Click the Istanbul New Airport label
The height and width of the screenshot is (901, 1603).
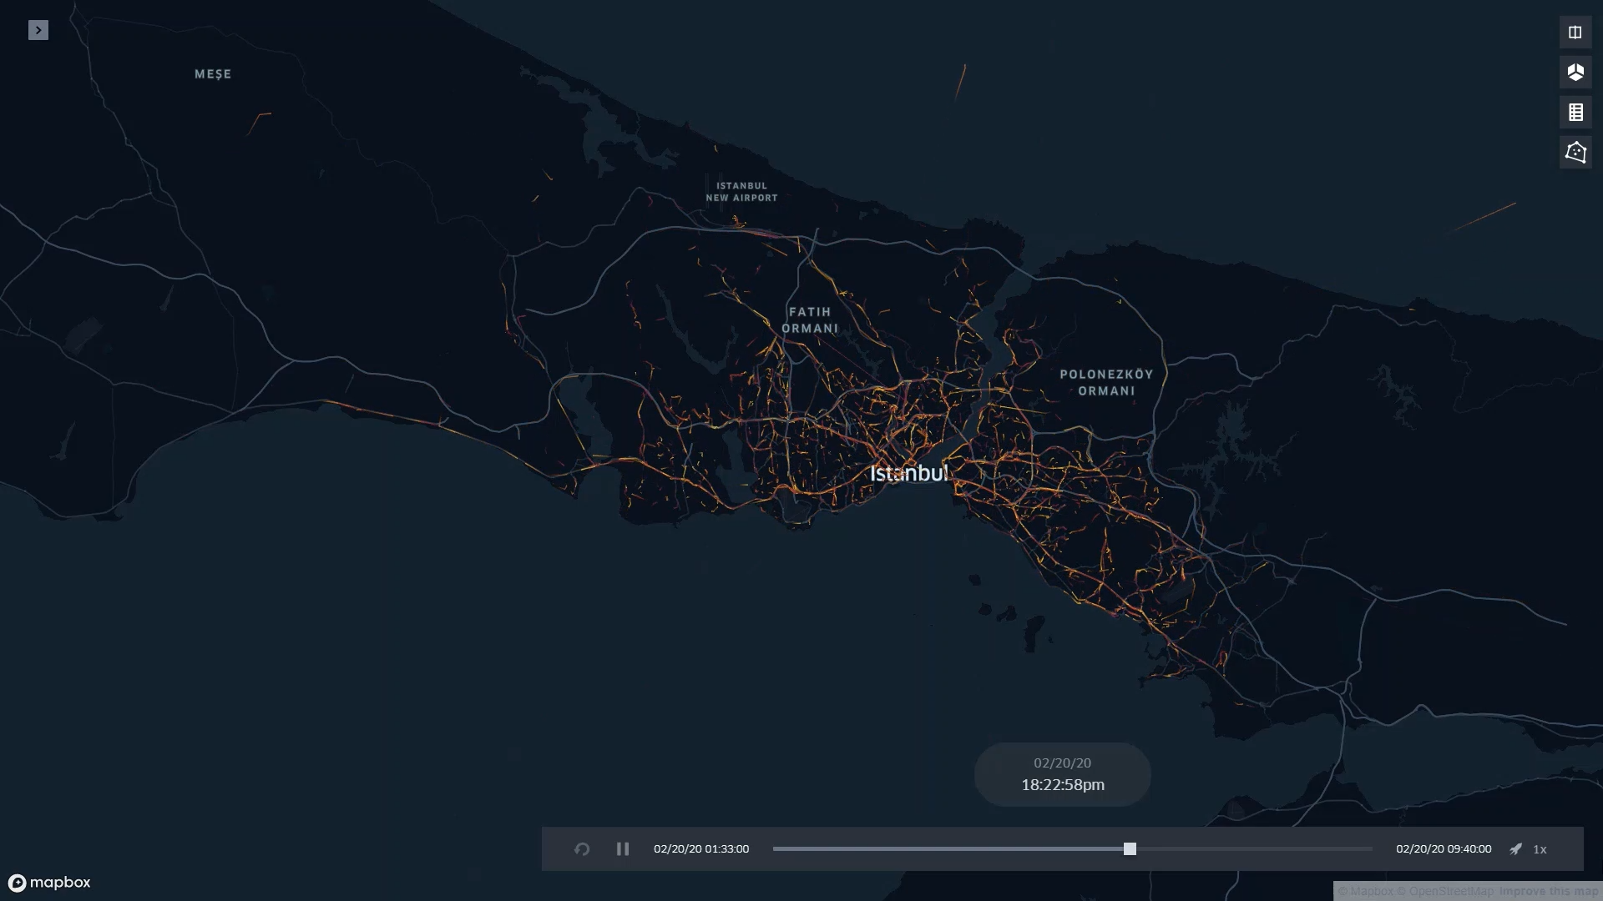point(741,192)
